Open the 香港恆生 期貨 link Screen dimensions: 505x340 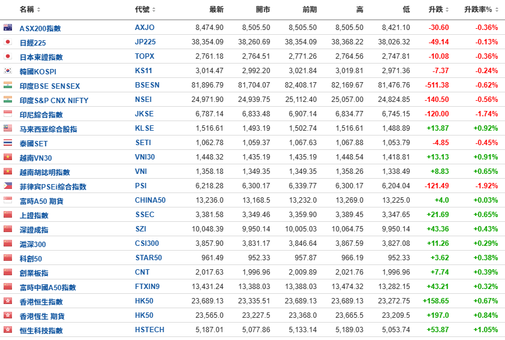(42, 316)
